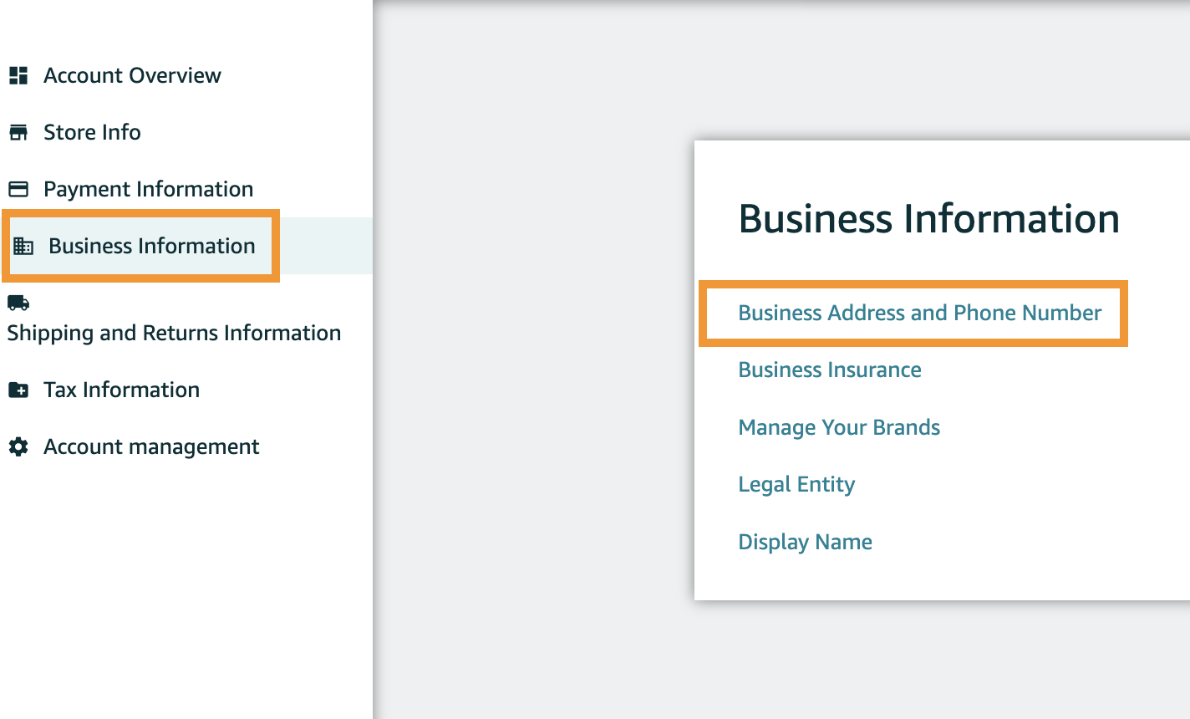Viewport: 1190px width, 719px height.
Task: Click the credit card icon for Payment Information
Action: 18,189
